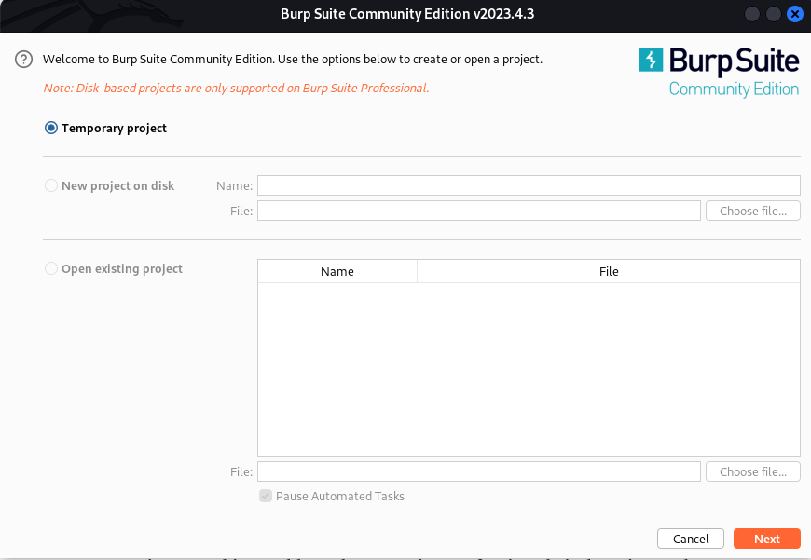Click the File column header
The width and height of the screenshot is (811, 560).
pos(609,271)
